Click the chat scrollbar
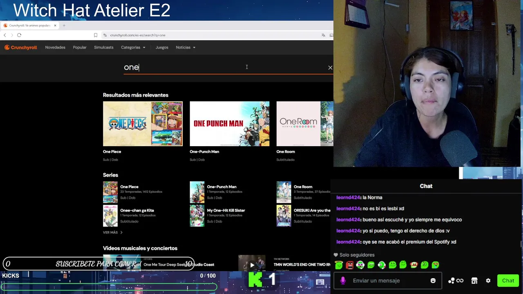The height and width of the screenshot is (294, 523). click(x=521, y=244)
